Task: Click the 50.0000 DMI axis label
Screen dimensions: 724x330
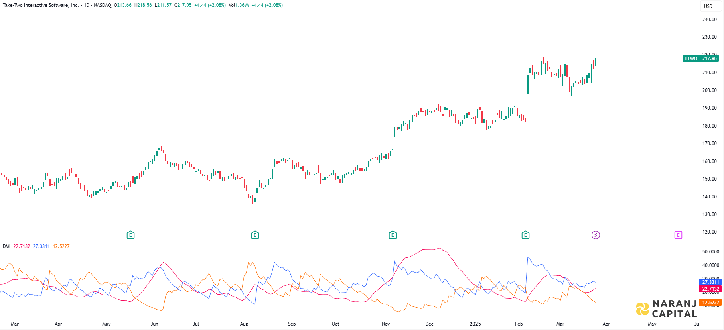Action: (x=710, y=252)
